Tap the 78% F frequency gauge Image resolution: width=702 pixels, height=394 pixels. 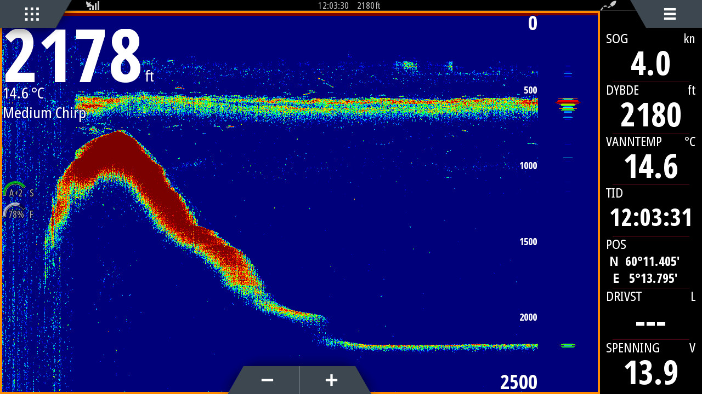point(18,211)
